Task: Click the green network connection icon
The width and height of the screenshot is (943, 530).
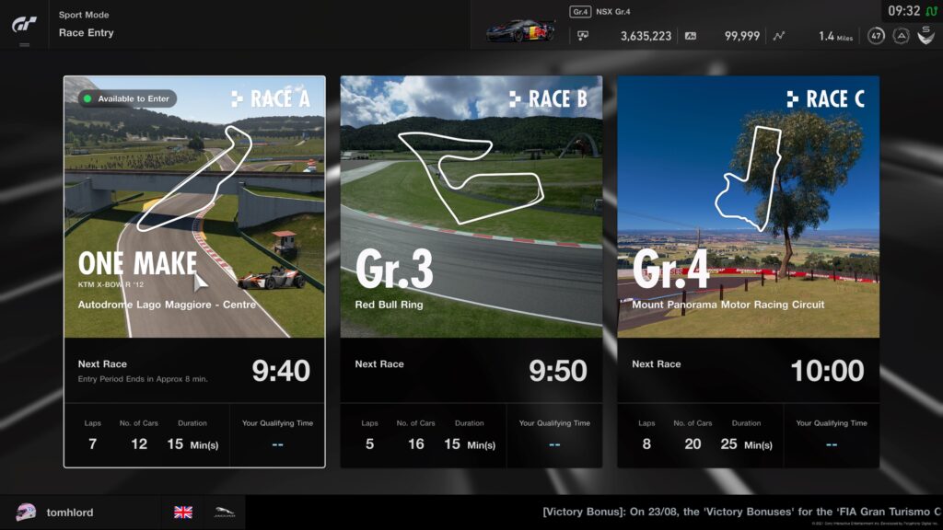Action: 932,11
